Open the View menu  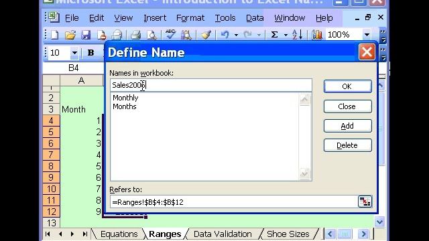(123, 18)
